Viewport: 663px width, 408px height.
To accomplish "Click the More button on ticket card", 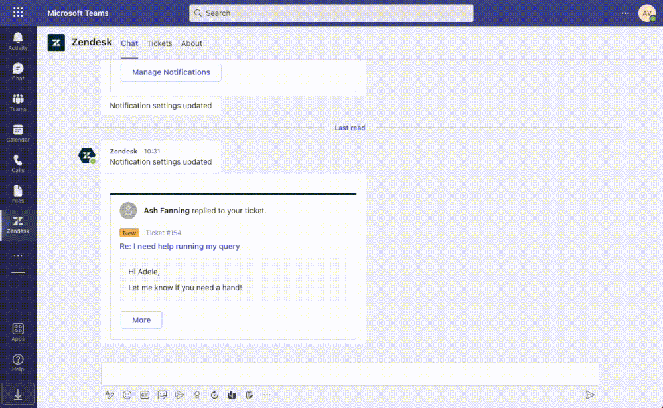I will [x=141, y=320].
